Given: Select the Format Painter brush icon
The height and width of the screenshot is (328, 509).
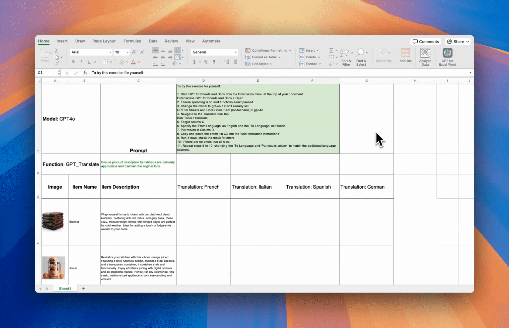Looking at the screenshot, I should click(x=56, y=63).
